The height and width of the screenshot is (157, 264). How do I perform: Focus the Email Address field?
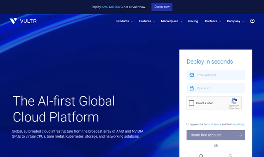click(x=216, y=75)
